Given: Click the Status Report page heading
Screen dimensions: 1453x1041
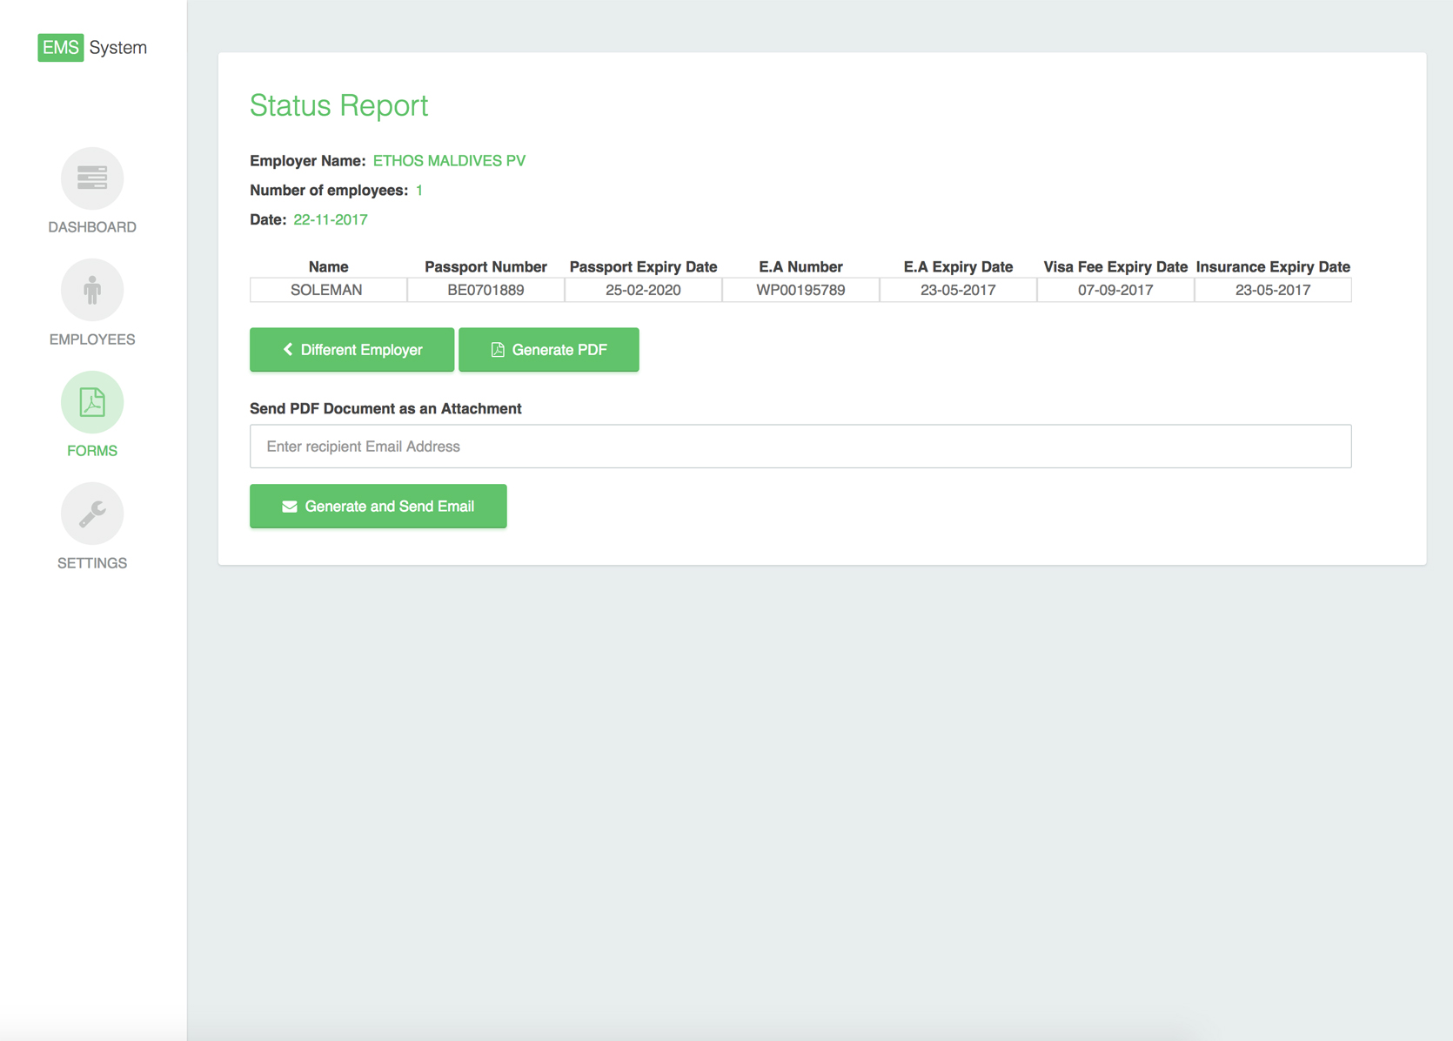Looking at the screenshot, I should [339, 105].
